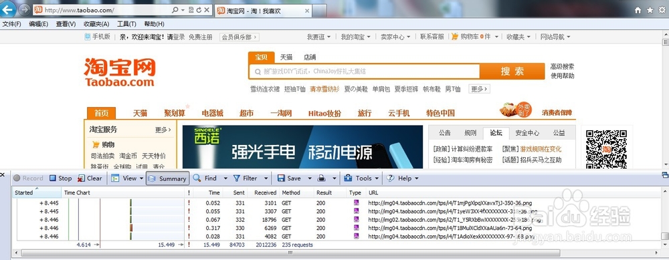Open the 我的淘宝 dropdown
669x260 pixels.
point(355,37)
